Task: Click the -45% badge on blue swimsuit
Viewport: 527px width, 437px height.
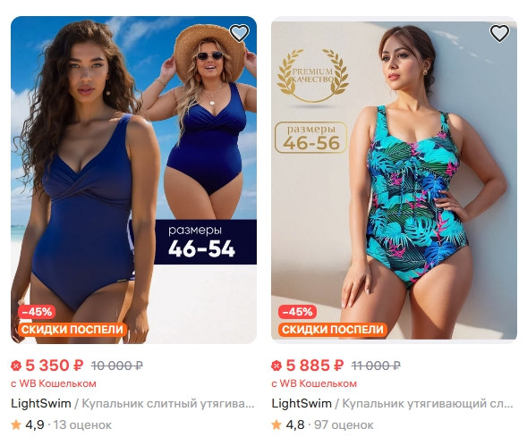Action: tap(37, 312)
